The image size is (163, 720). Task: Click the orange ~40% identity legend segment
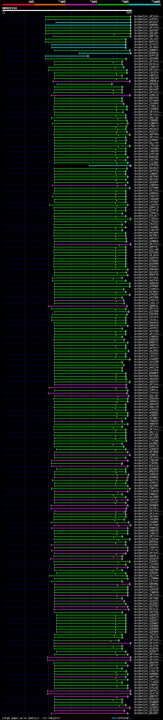(50, 5)
